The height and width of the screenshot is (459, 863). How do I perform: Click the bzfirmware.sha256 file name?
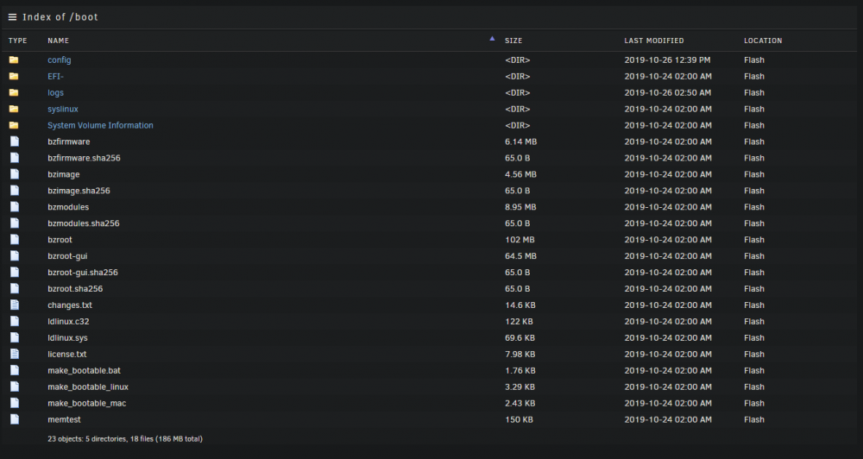[x=84, y=158]
